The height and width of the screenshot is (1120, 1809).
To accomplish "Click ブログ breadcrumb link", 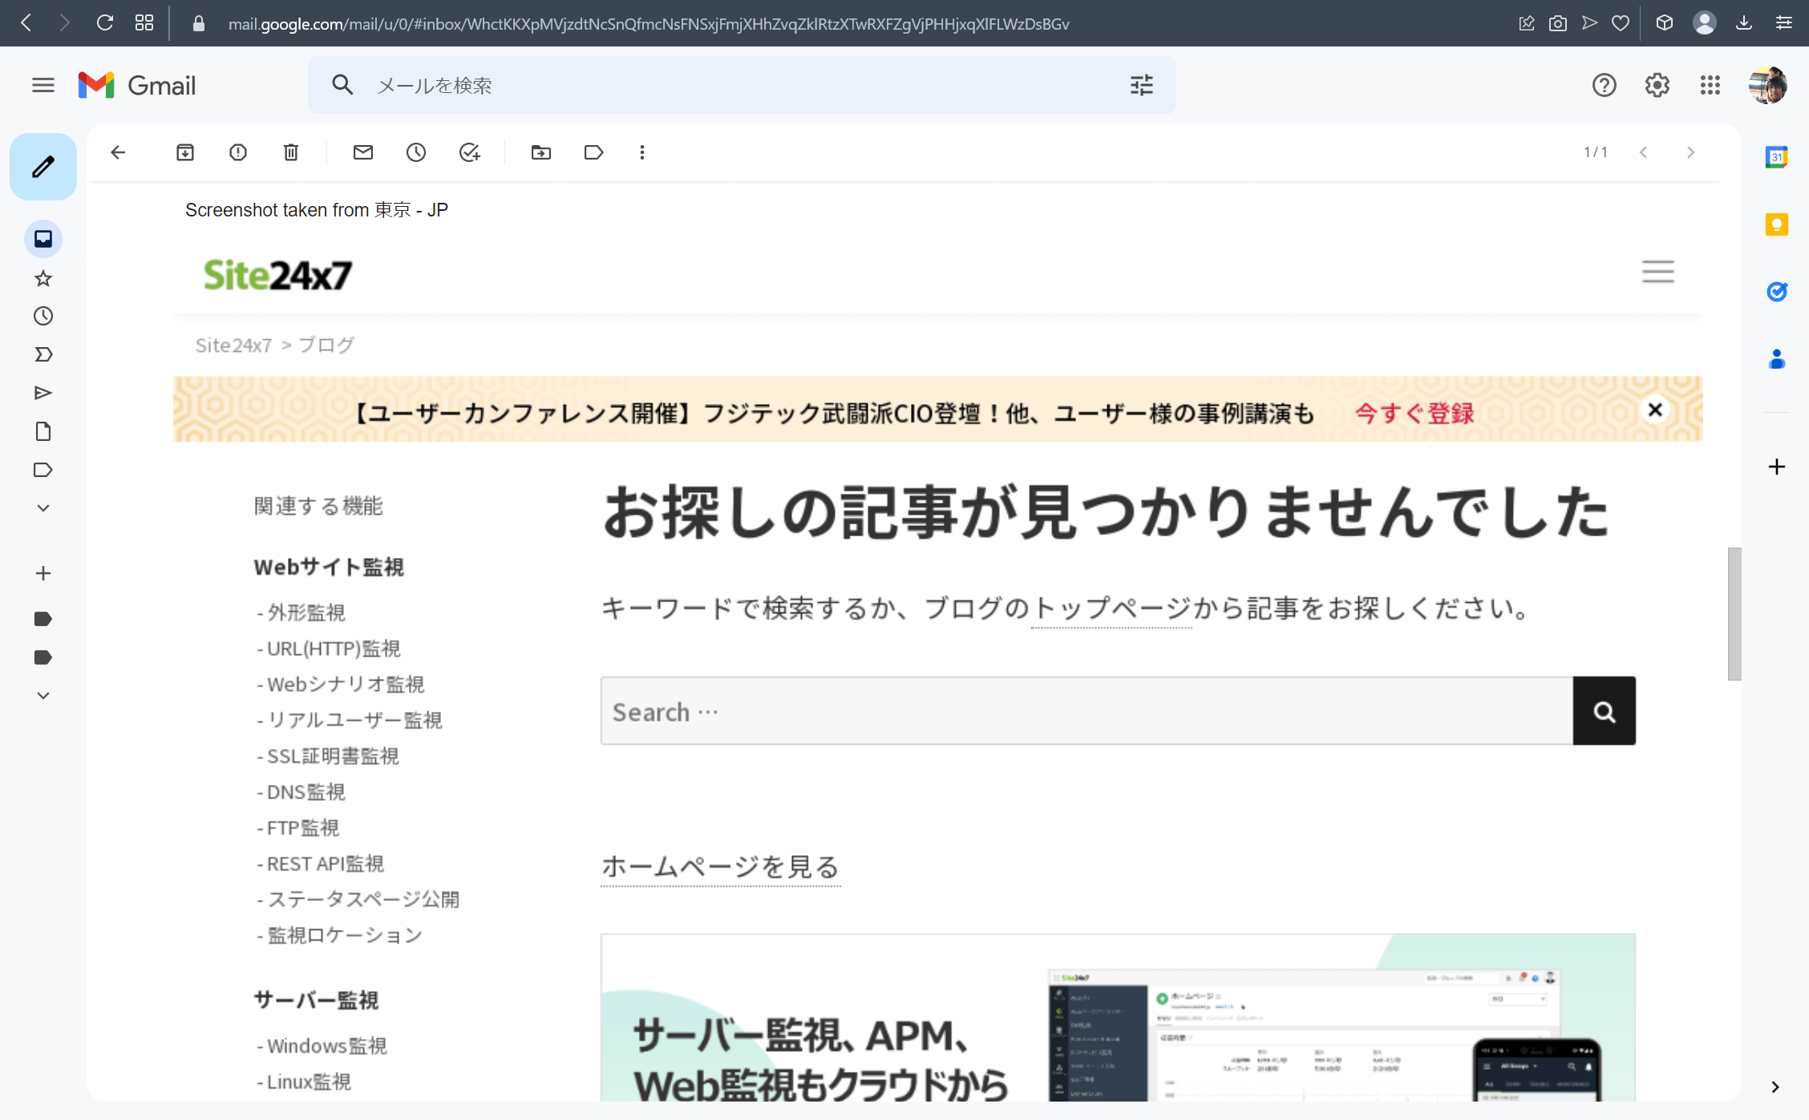I will (x=326, y=345).
